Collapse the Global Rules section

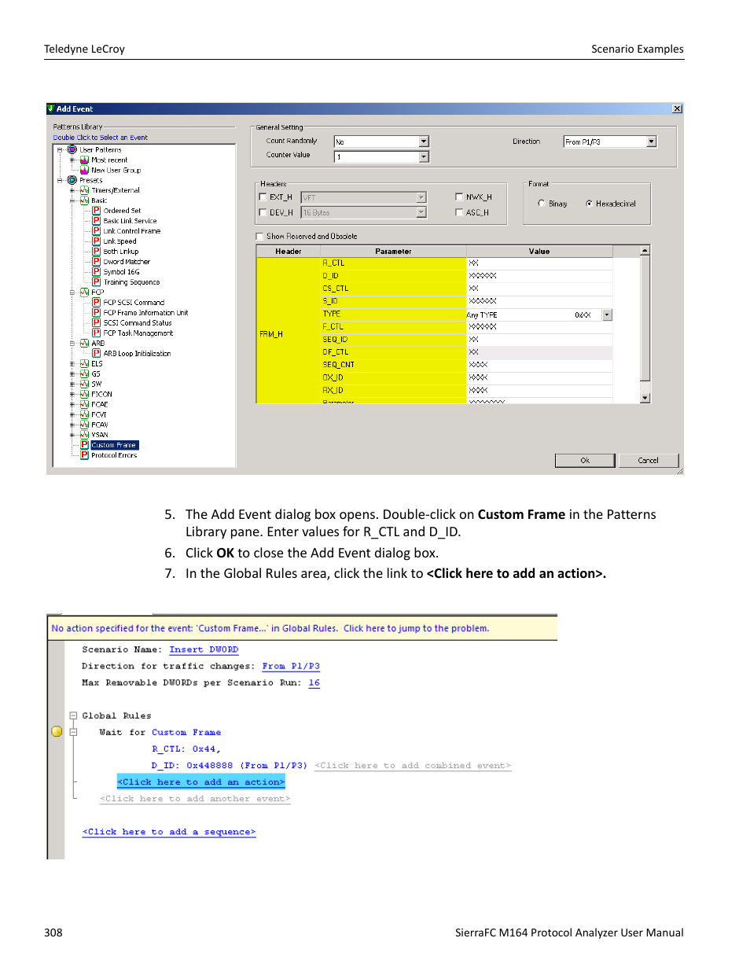73,715
